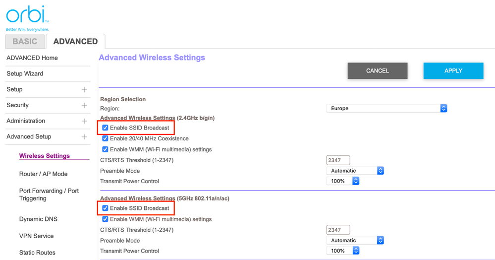Image resolution: width=495 pixels, height=260 pixels.
Task: Click 2.4GHz CTS/RTS Threshold input field
Action: click(338, 160)
